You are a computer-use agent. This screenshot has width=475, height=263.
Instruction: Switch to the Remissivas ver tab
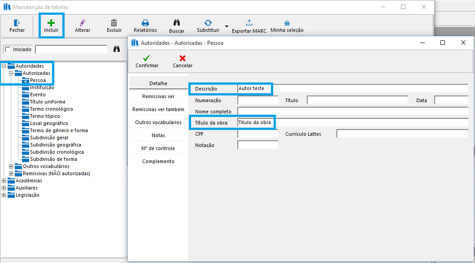point(158,96)
